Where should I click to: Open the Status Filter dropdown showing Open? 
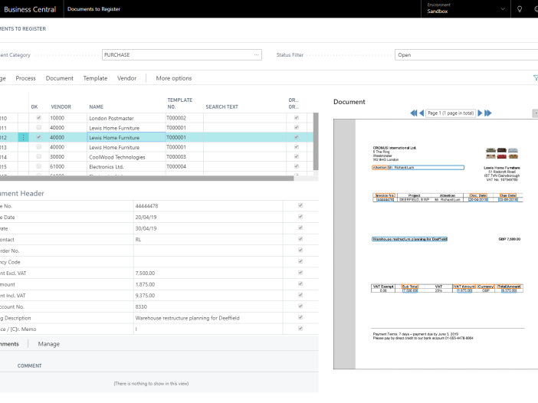tap(466, 55)
